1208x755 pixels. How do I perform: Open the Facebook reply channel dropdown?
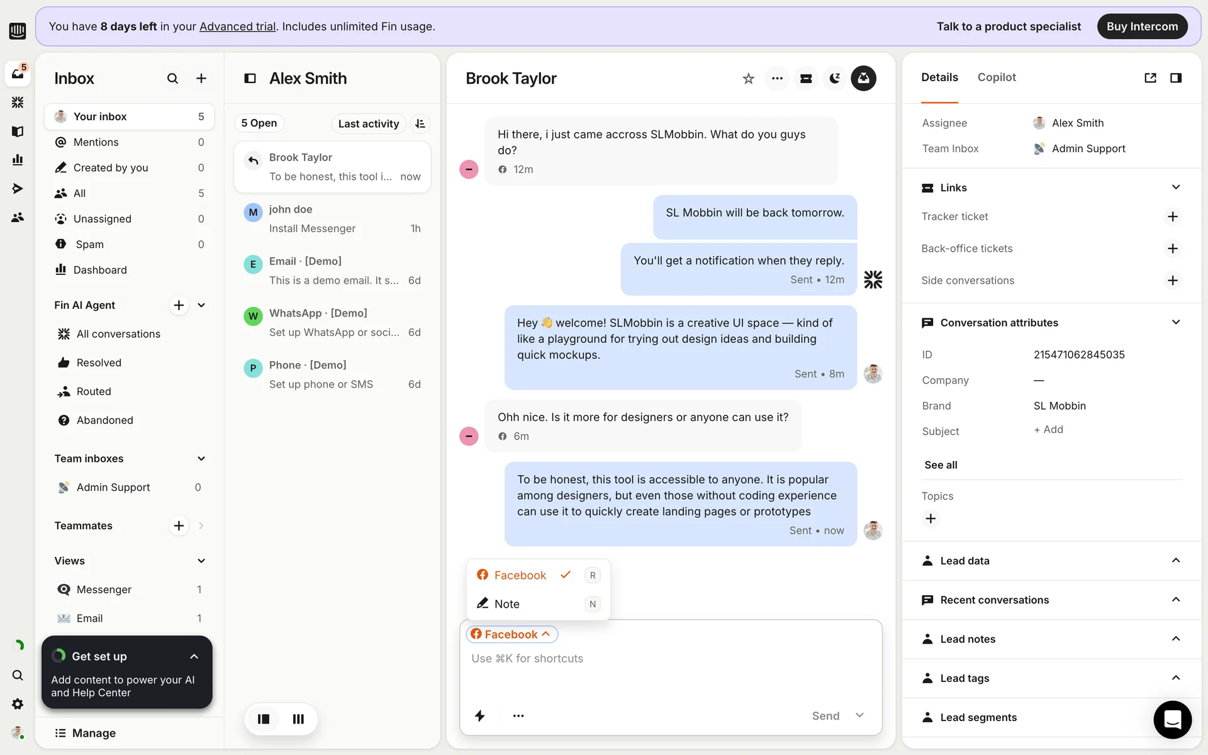click(x=512, y=634)
